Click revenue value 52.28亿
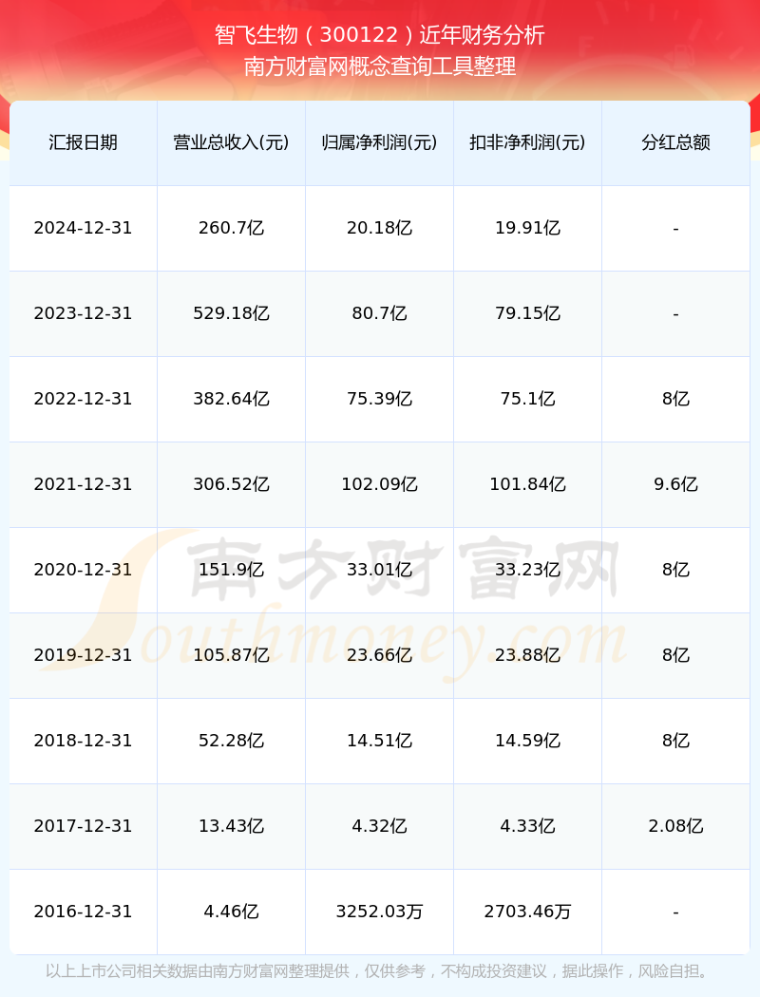The width and height of the screenshot is (760, 997). point(232,741)
